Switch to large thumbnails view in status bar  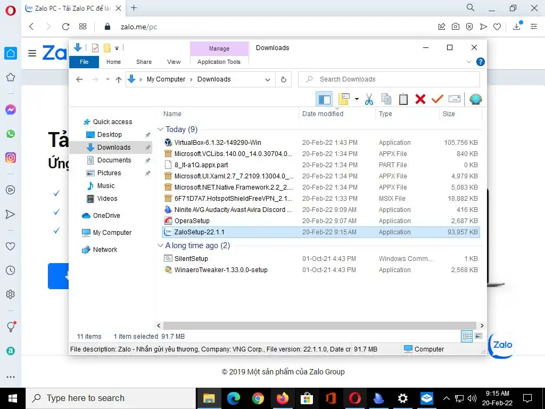coord(478,337)
